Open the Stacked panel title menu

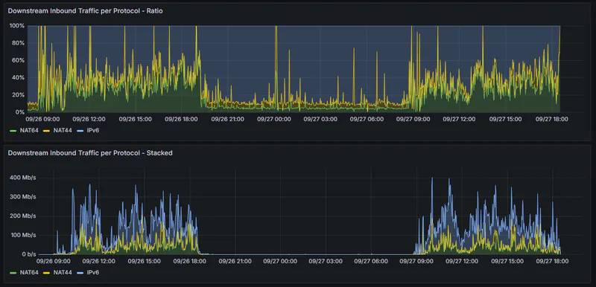pyautogui.click(x=90, y=152)
